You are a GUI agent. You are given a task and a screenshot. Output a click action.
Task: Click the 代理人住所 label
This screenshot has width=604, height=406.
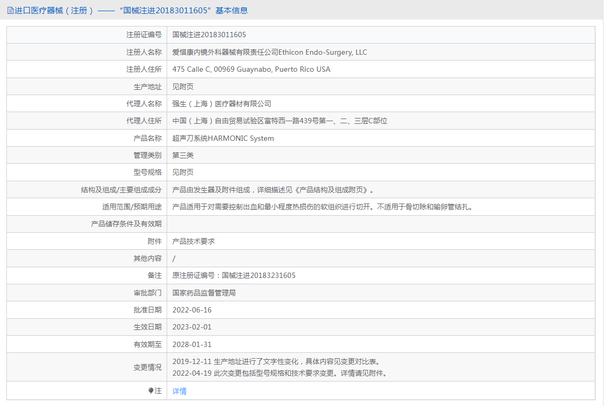(x=144, y=121)
